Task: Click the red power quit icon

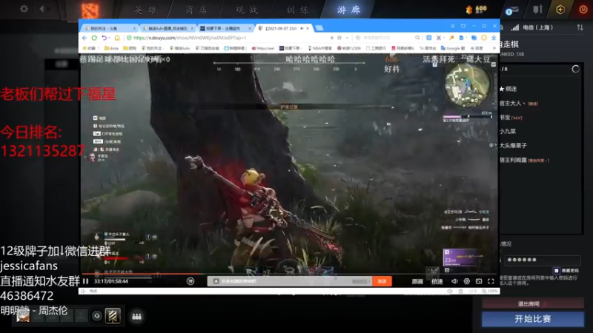Action: point(583,10)
